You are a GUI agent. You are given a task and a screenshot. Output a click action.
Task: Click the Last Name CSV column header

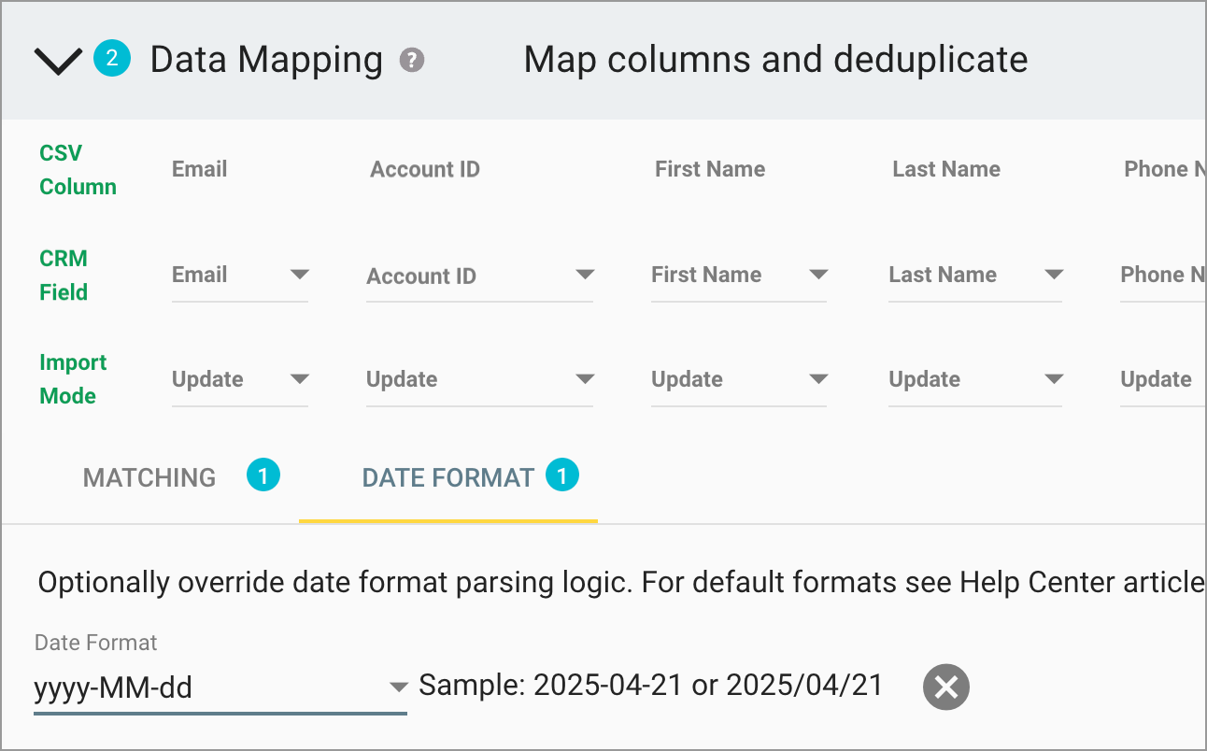946,169
